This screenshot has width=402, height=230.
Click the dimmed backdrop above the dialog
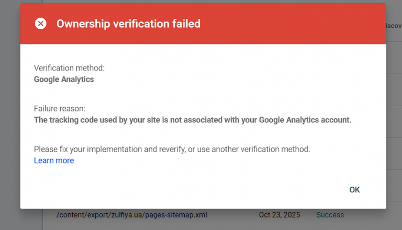click(209, 2)
